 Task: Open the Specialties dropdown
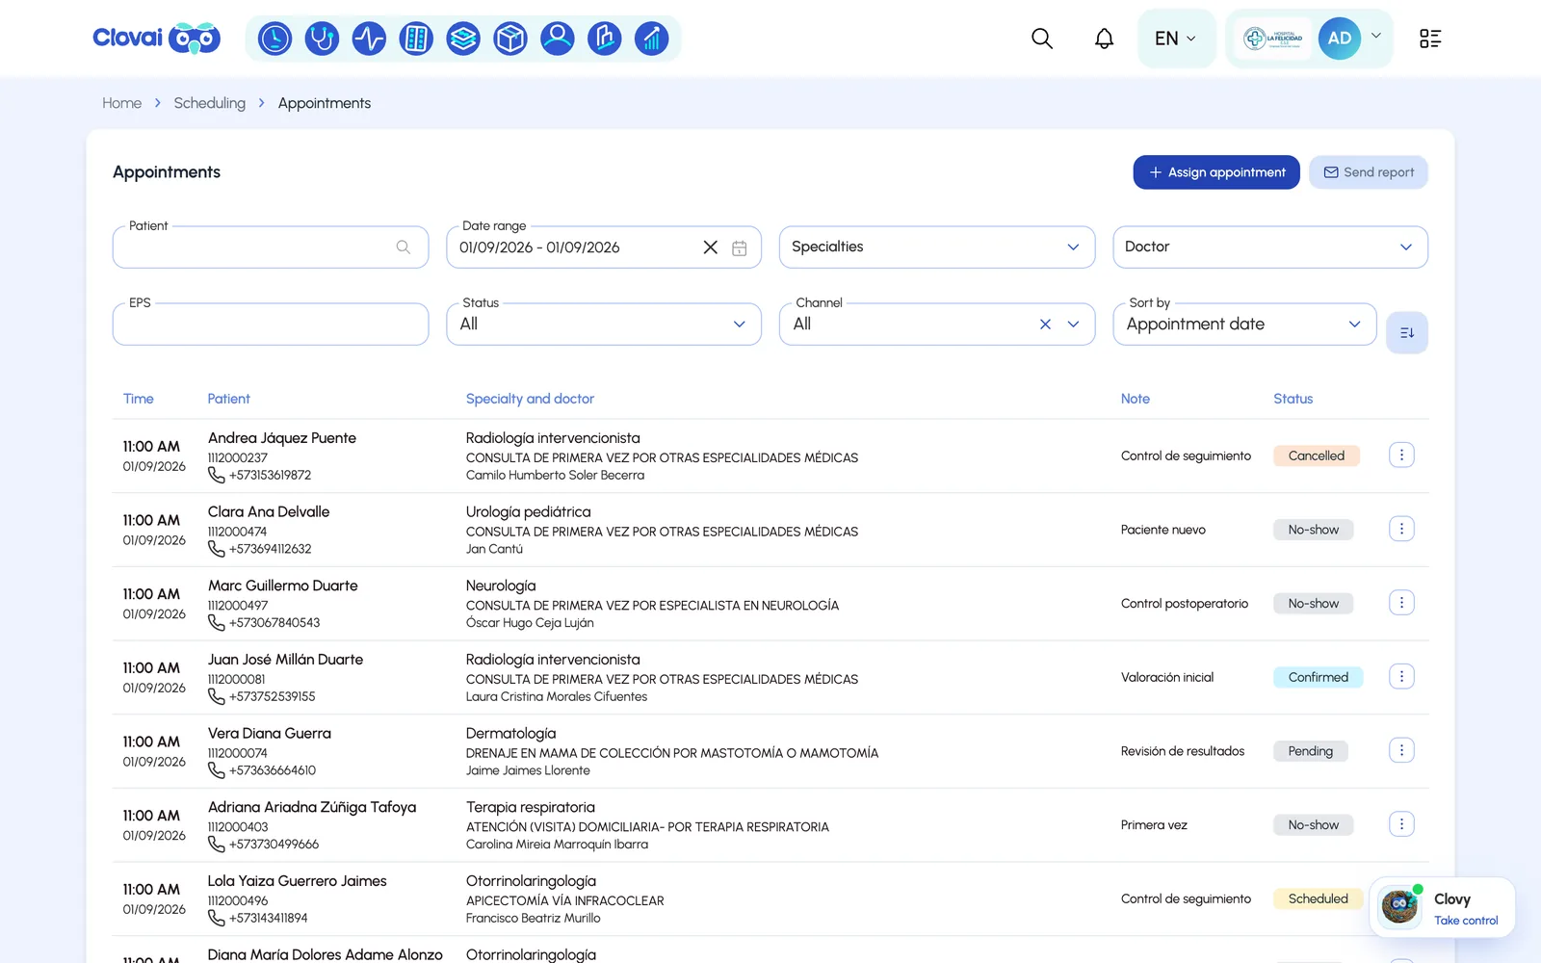937,247
